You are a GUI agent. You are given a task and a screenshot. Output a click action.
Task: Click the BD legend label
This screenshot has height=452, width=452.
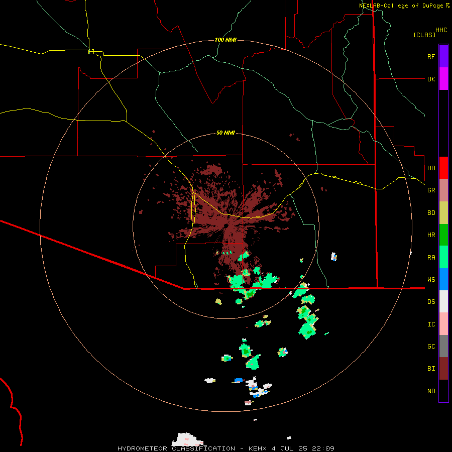pyautogui.click(x=431, y=213)
